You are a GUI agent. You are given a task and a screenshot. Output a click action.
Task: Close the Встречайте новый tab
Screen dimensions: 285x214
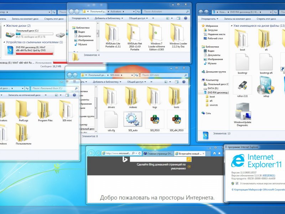[203, 154]
